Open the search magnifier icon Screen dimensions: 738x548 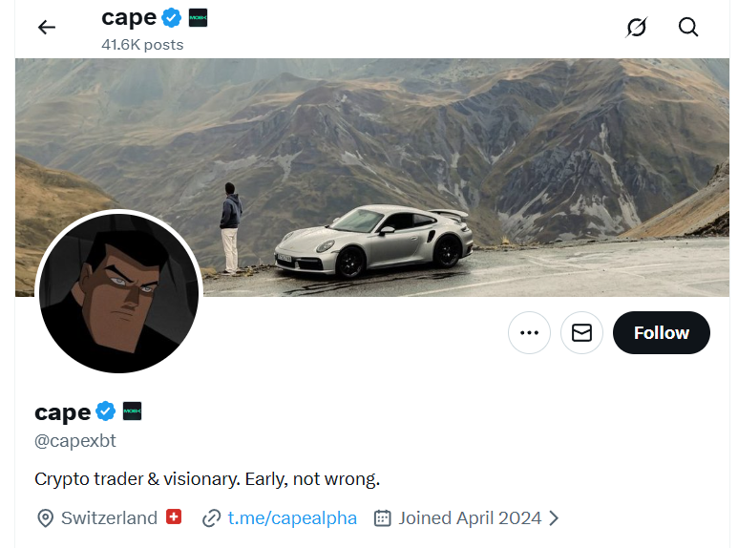click(688, 28)
